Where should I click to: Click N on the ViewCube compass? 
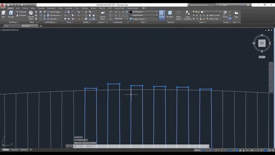pos(262,35)
